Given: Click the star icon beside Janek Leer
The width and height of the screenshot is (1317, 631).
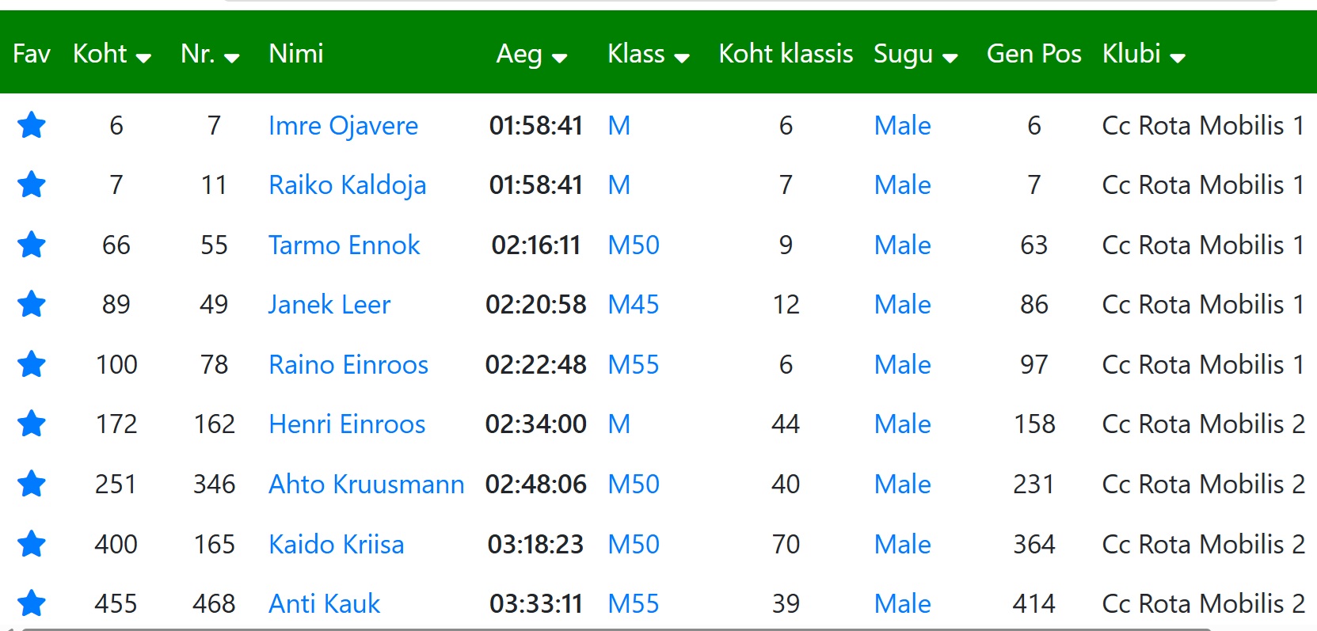Looking at the screenshot, I should (32, 304).
